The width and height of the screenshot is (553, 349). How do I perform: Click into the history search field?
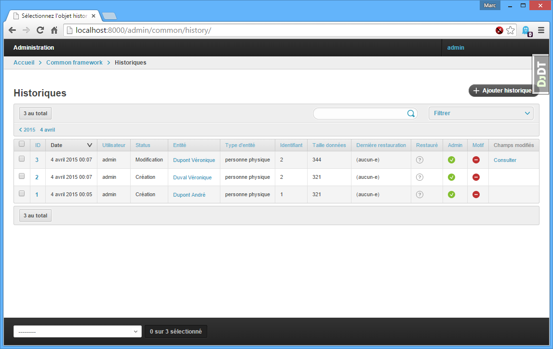(x=359, y=113)
